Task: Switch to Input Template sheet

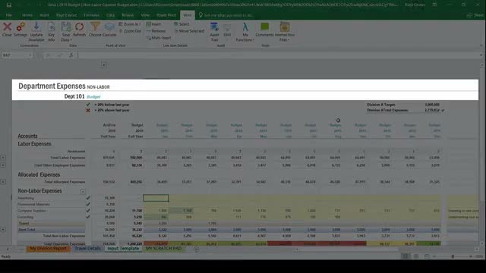Action: (x=123, y=249)
